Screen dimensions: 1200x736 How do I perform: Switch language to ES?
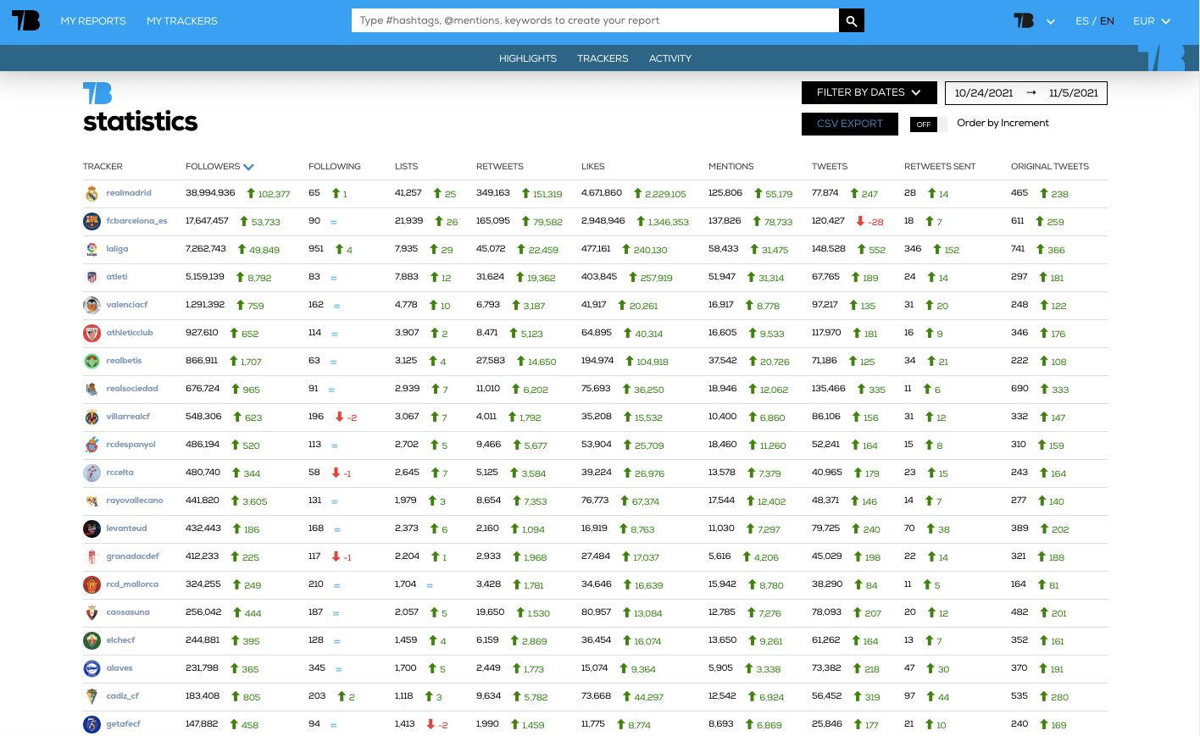(1081, 21)
